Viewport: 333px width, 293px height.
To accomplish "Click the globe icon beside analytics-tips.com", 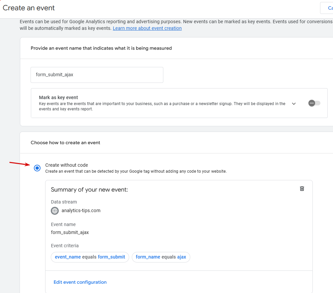I will coord(55,211).
